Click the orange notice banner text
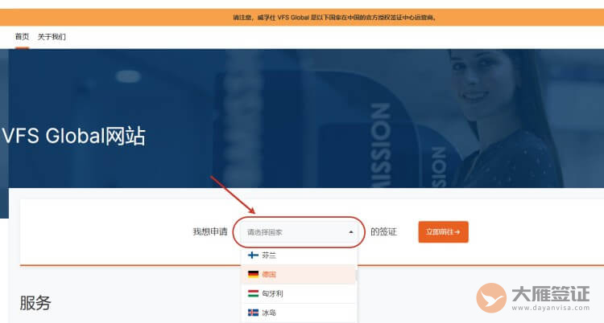 335,18
